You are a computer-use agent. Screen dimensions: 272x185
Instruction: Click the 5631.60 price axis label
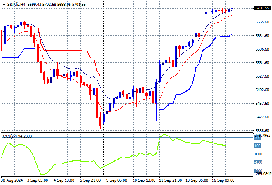tap(263, 36)
